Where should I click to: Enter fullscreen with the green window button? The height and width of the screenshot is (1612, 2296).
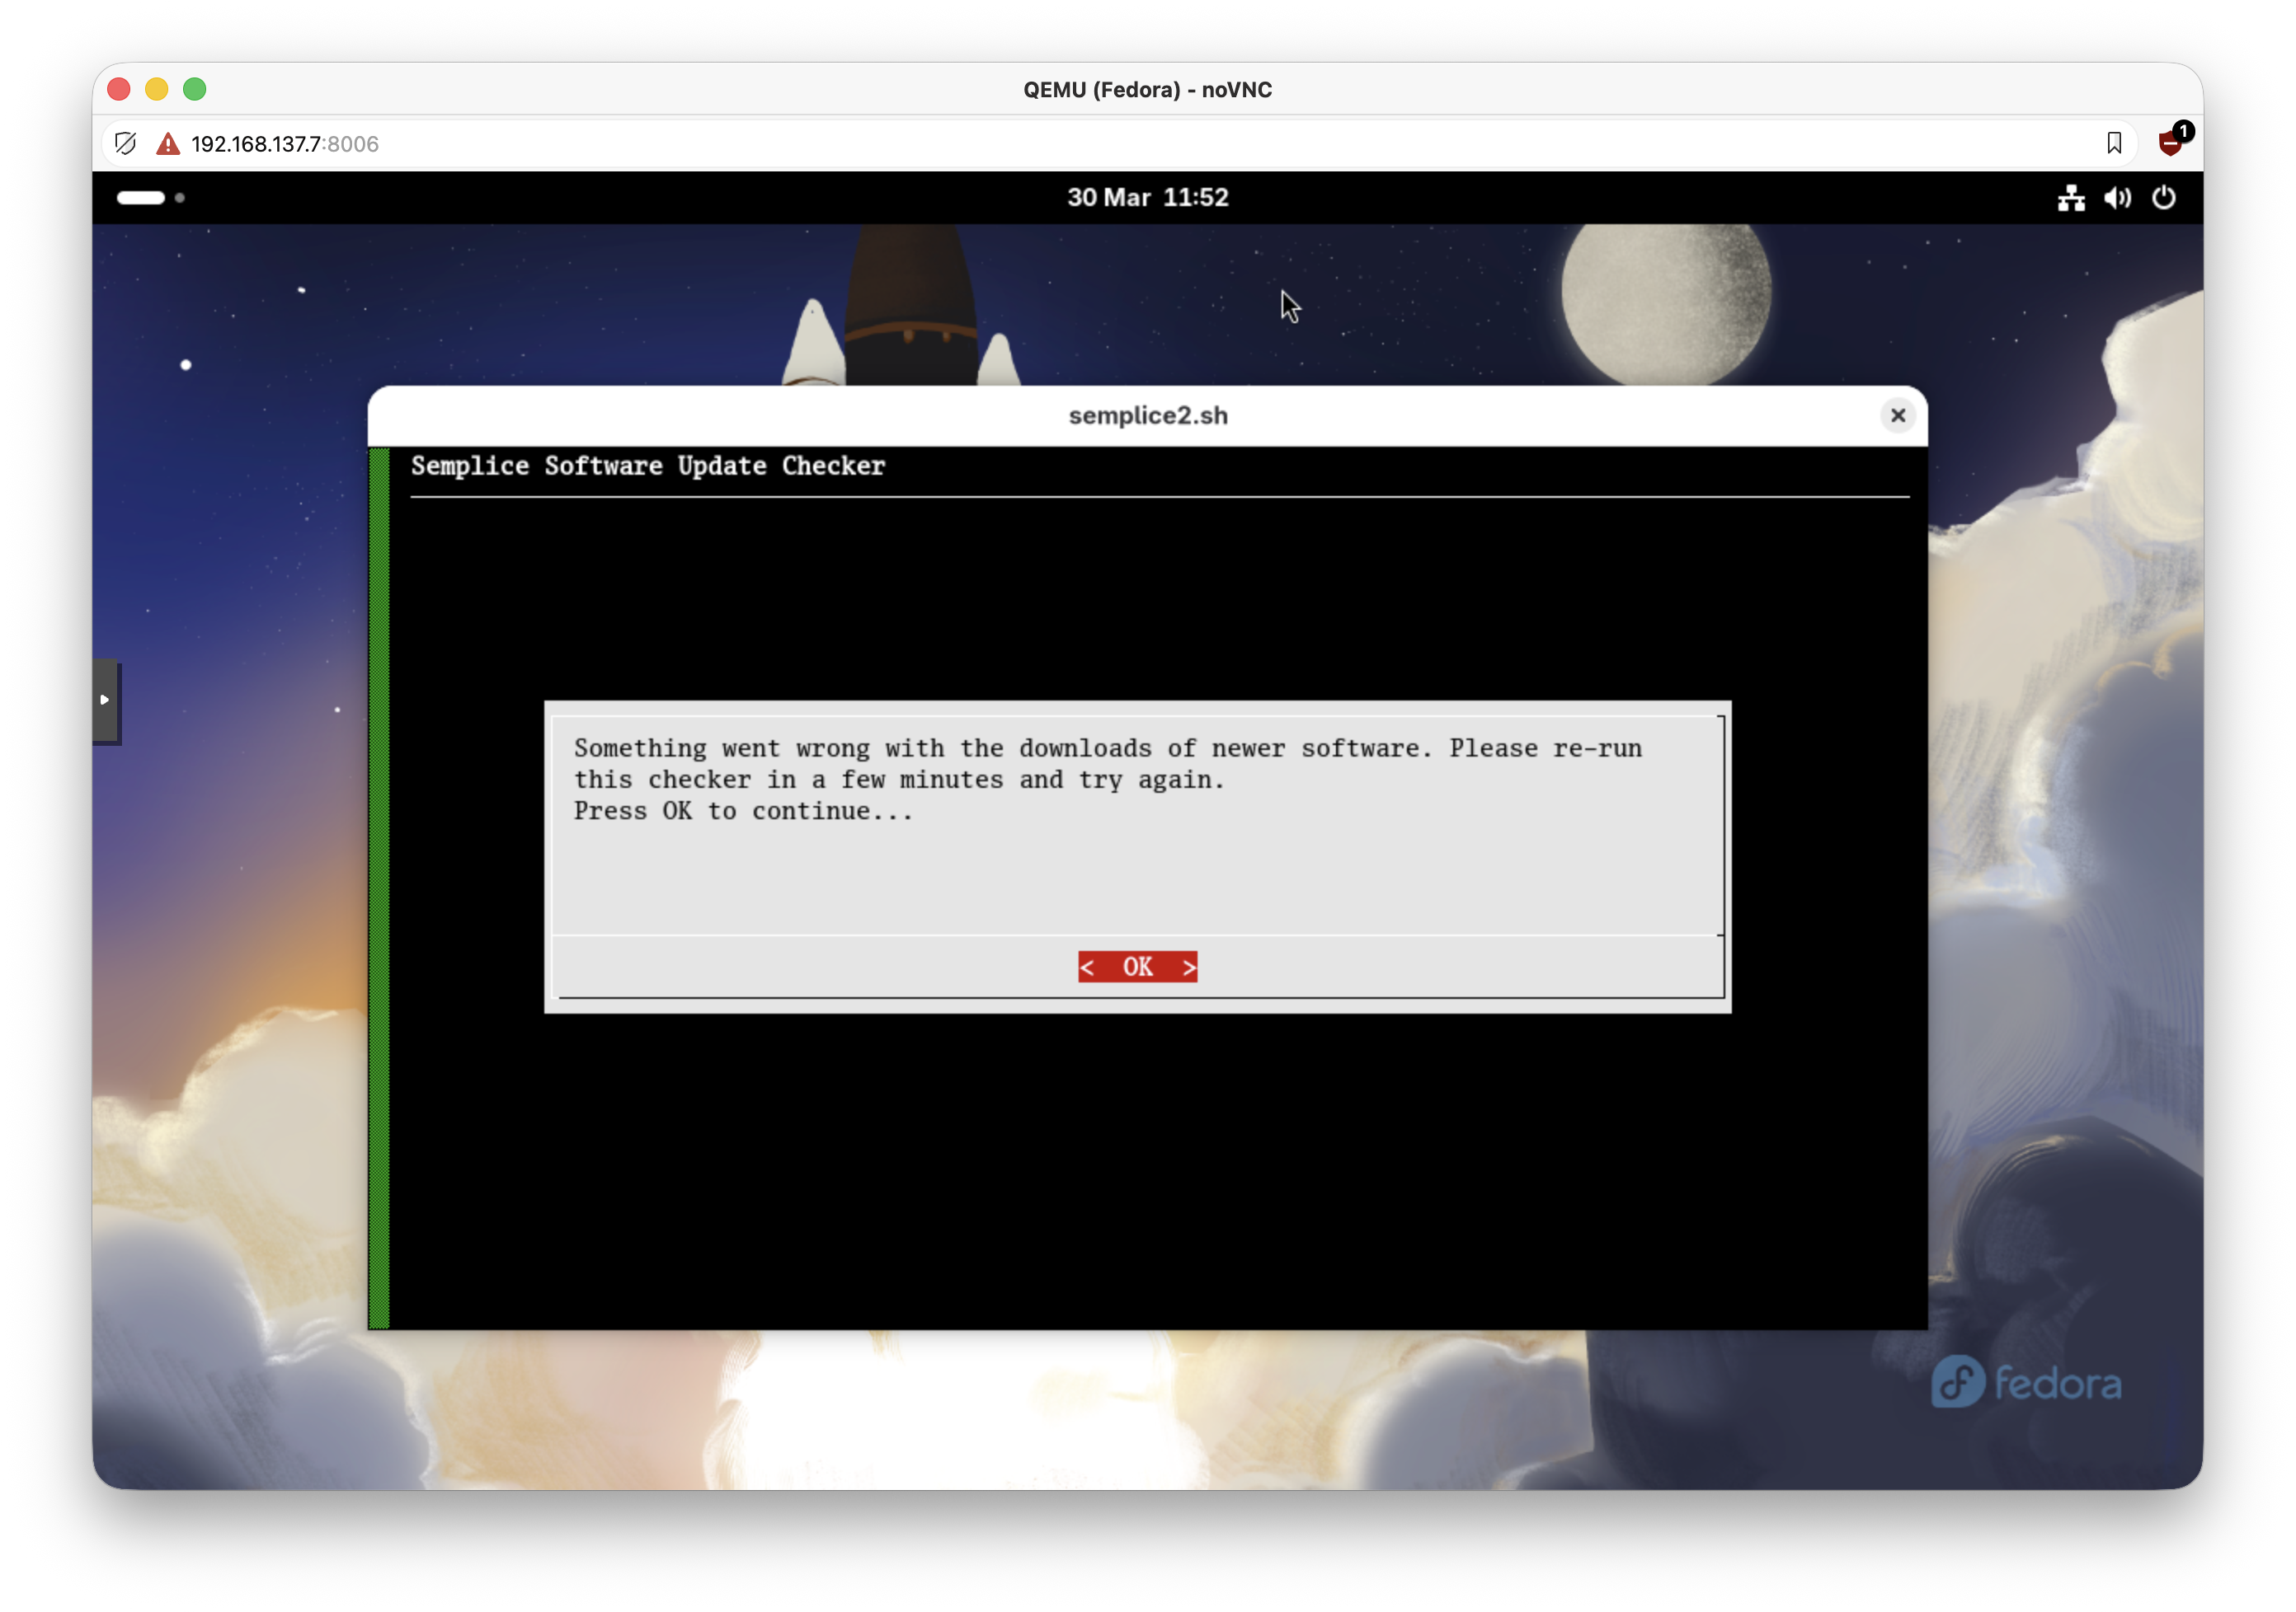click(195, 90)
